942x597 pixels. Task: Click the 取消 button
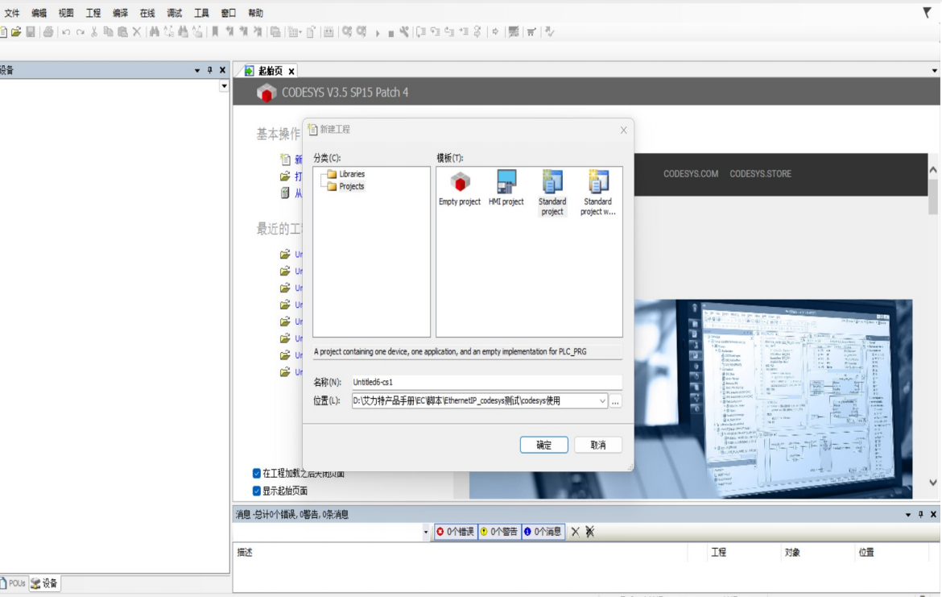tap(597, 445)
